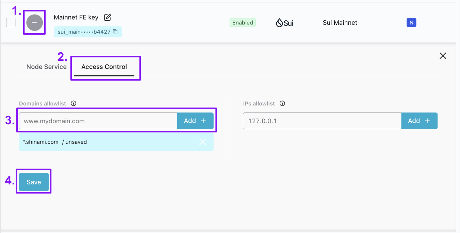Select the Mainnet FE key checkbox

11,23
